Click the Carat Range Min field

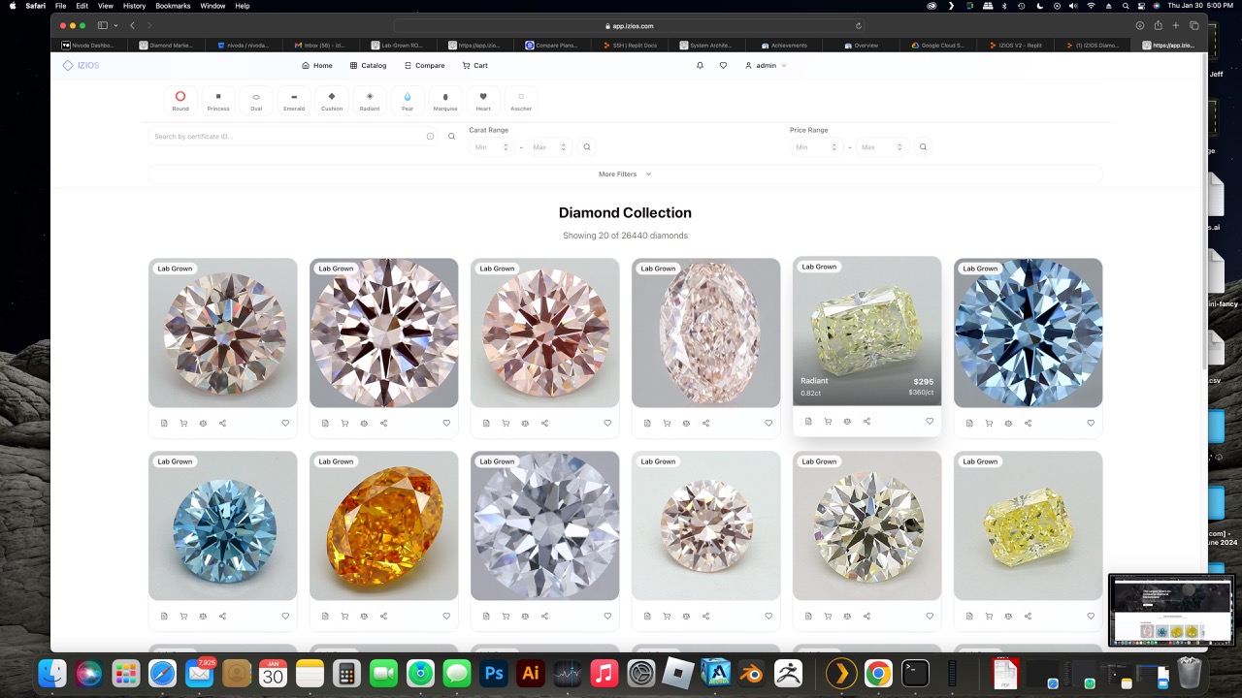pyautogui.click(x=491, y=147)
